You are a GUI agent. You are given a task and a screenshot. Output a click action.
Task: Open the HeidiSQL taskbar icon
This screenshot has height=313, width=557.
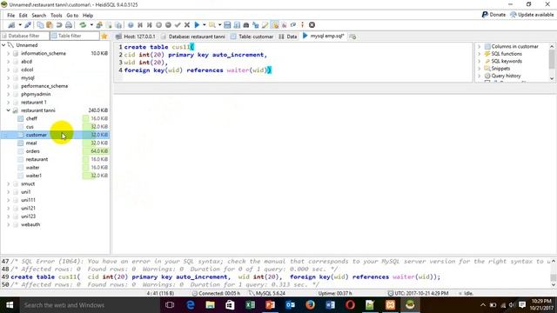410,305
